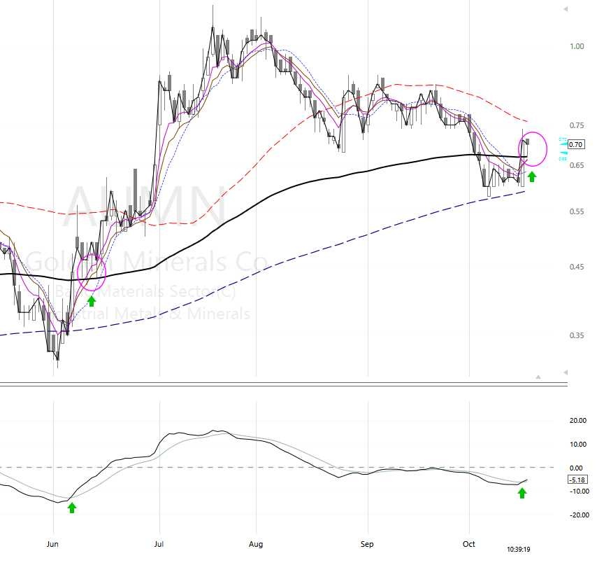Select the June green arrow in the indicator pane
The width and height of the screenshot is (597, 565).
click(x=72, y=508)
